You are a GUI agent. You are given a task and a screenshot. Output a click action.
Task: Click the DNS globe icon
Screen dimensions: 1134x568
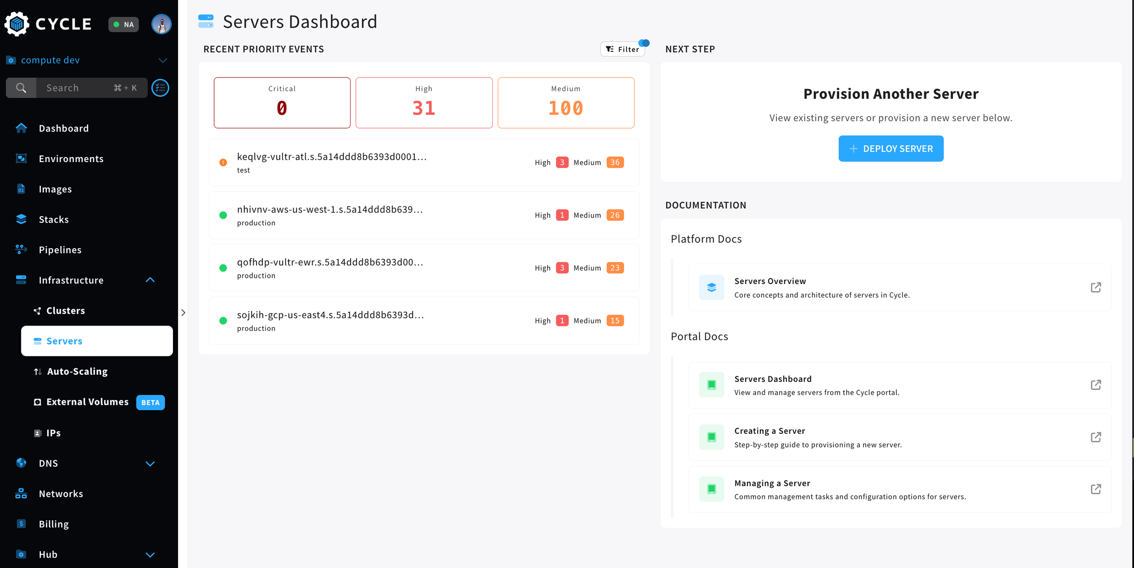[21, 463]
